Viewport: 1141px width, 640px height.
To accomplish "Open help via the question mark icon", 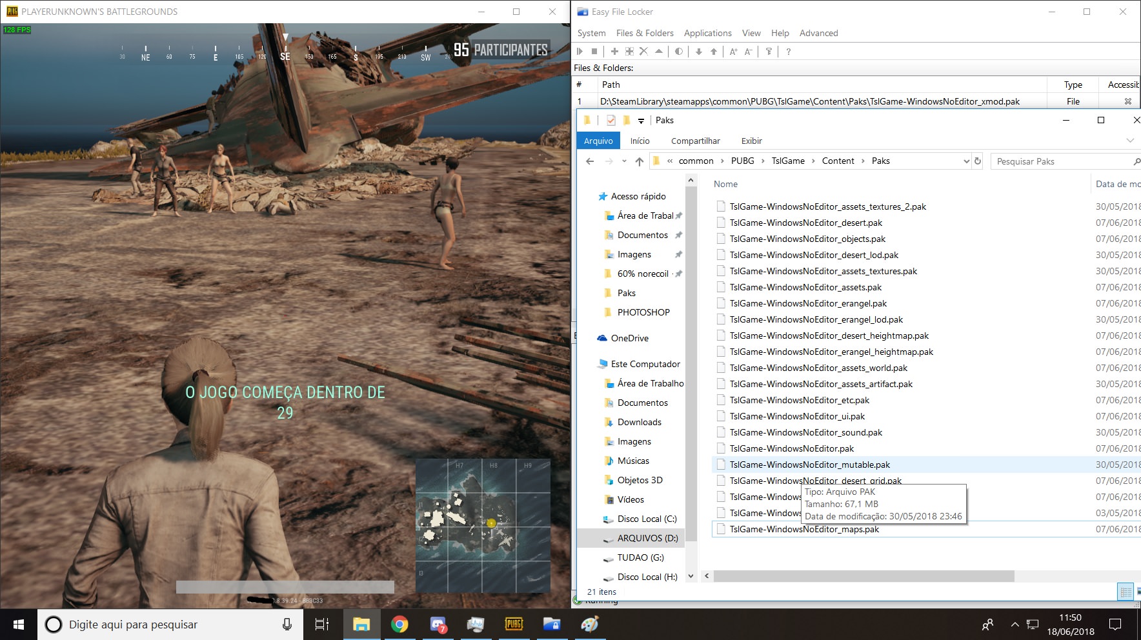I will pyautogui.click(x=788, y=52).
